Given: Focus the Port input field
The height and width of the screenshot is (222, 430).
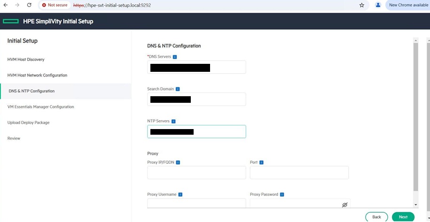Looking at the screenshot, I should point(299,172).
